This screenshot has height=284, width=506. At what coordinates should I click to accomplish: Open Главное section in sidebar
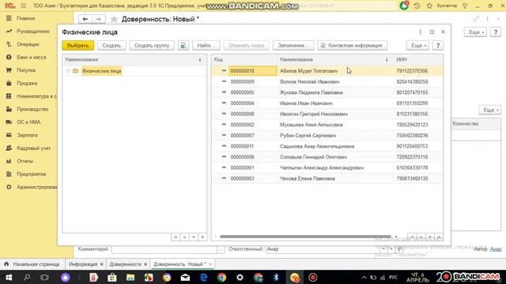[x=25, y=18]
